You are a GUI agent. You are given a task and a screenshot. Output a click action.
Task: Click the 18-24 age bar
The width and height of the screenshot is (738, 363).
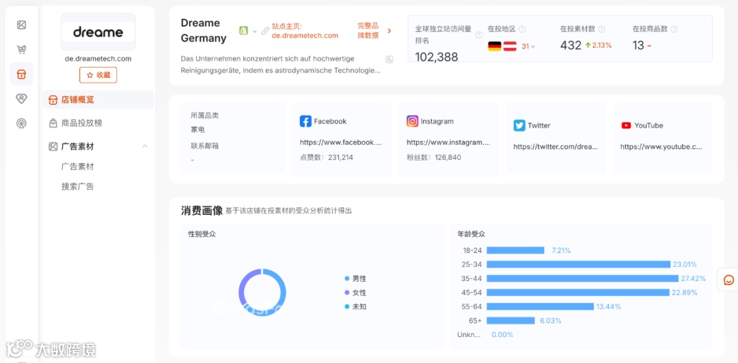tap(515, 250)
